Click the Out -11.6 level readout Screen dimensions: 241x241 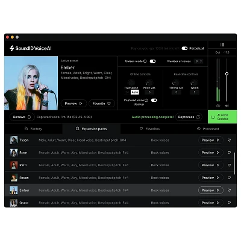click(222, 52)
